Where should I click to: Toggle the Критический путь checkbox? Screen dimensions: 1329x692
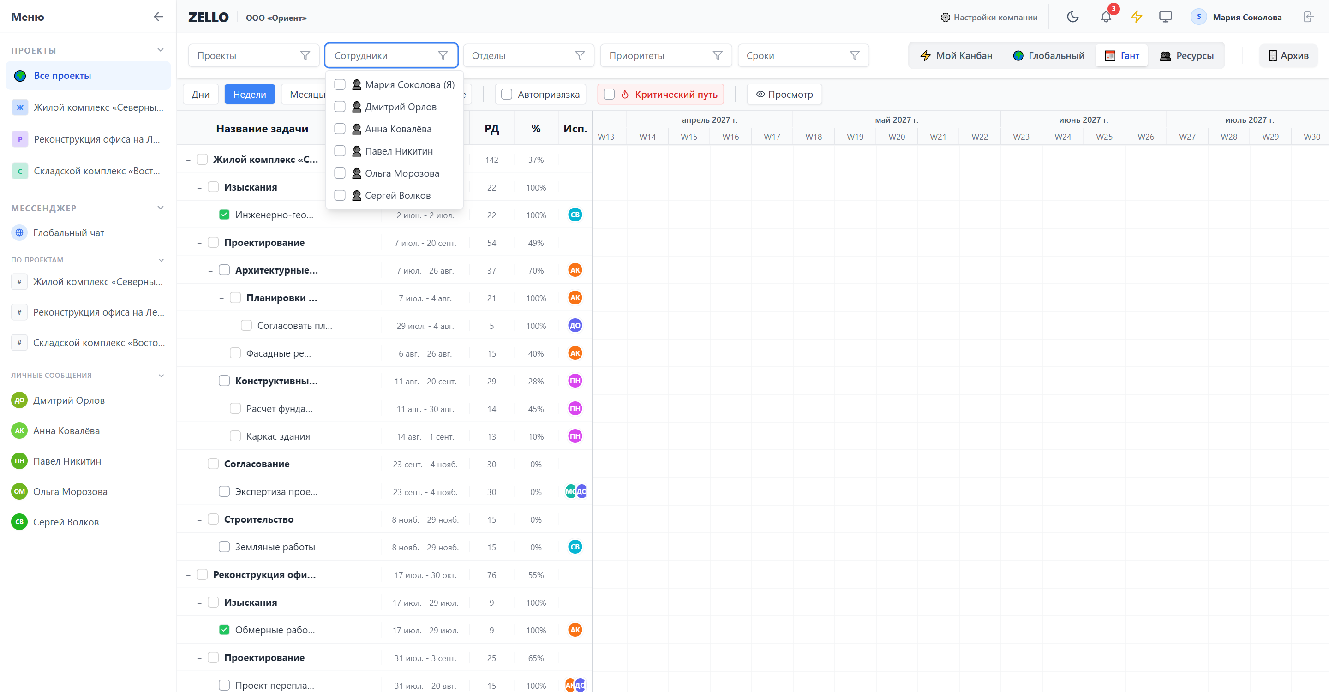[609, 95]
